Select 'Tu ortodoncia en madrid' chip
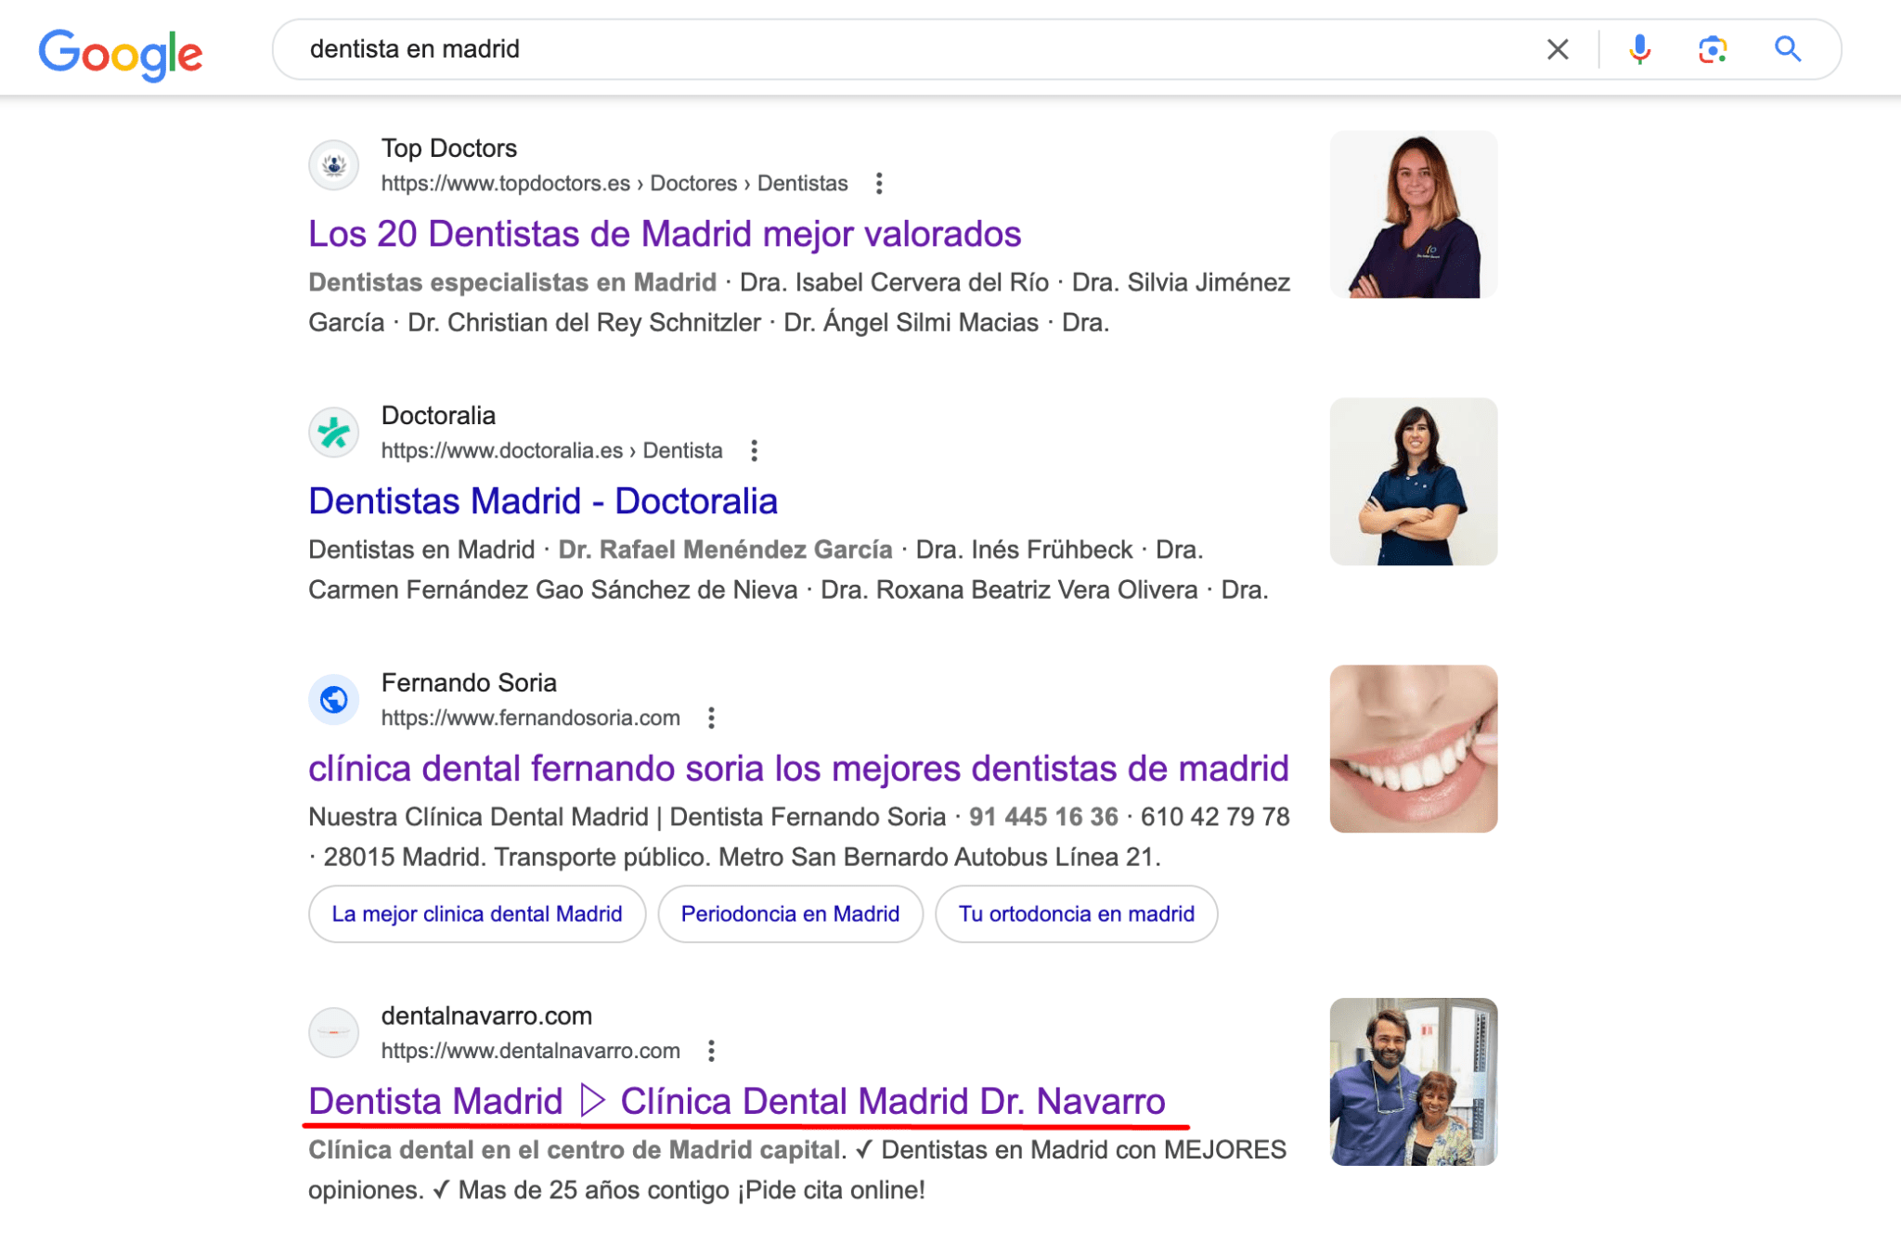 click(1076, 914)
